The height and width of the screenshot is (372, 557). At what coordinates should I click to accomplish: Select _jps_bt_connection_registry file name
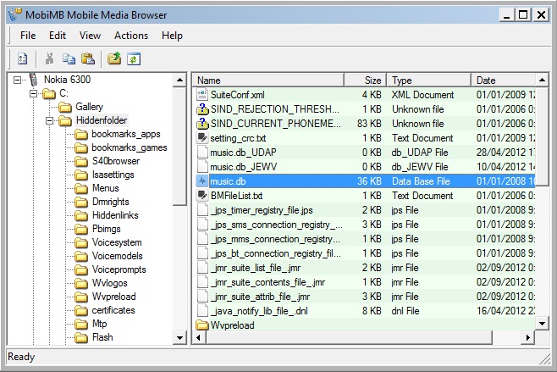click(x=276, y=253)
